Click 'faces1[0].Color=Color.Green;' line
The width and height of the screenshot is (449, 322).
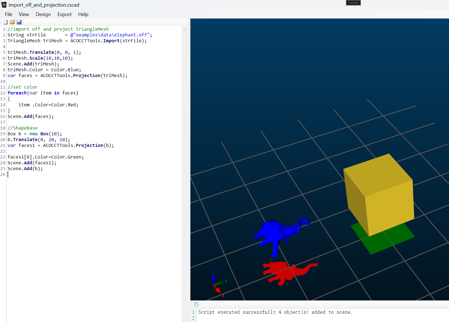[x=46, y=157]
